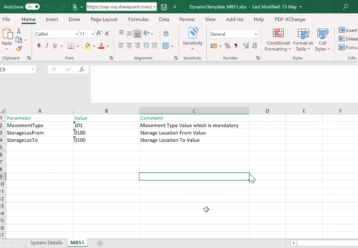Add a new sheet with plus icon

[x=100, y=243]
